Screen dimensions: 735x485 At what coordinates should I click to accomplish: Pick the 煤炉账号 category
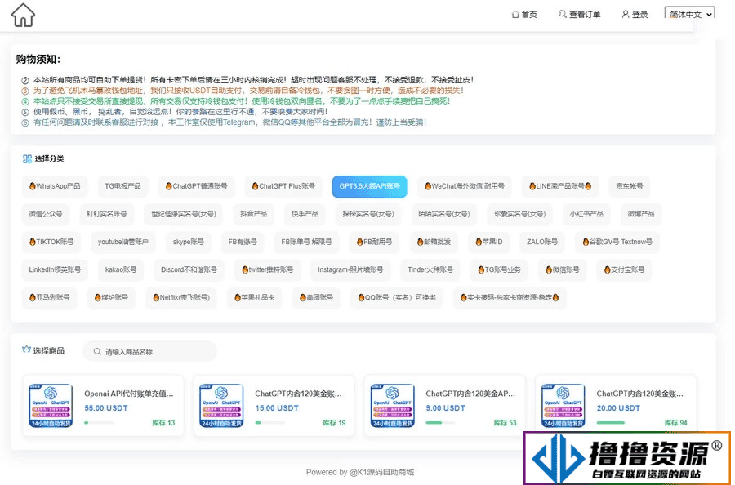point(111,297)
